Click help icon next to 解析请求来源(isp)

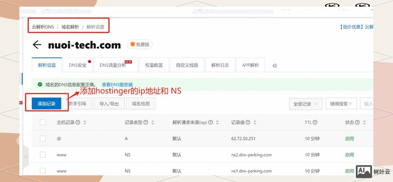[210, 122]
